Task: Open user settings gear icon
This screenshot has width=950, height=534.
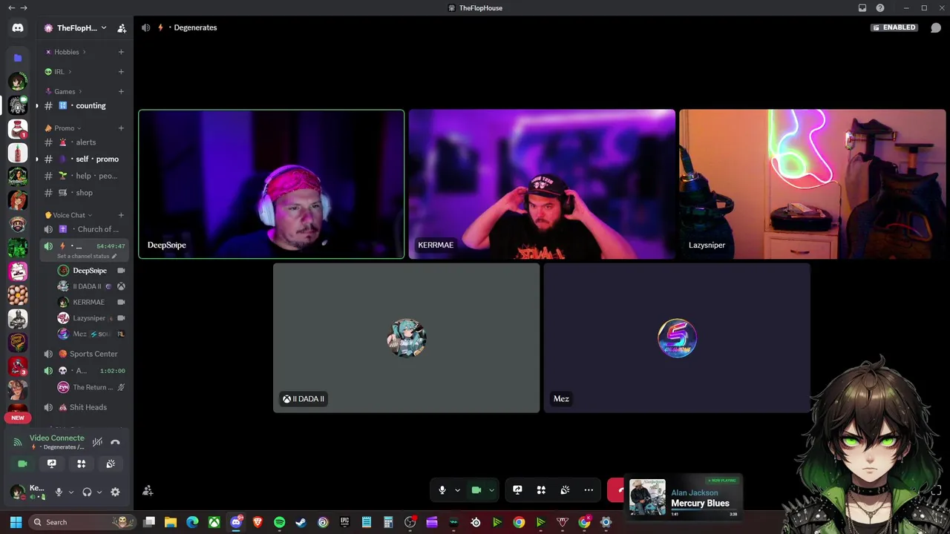Action: [115, 492]
